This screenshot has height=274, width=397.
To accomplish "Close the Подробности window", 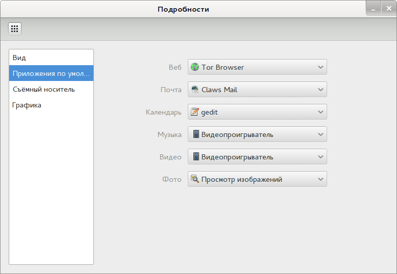I will [389, 9].
